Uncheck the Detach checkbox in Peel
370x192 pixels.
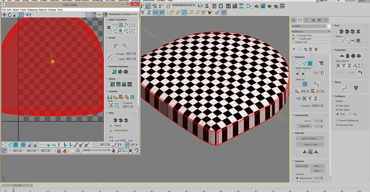pyautogui.click(x=111, y=126)
